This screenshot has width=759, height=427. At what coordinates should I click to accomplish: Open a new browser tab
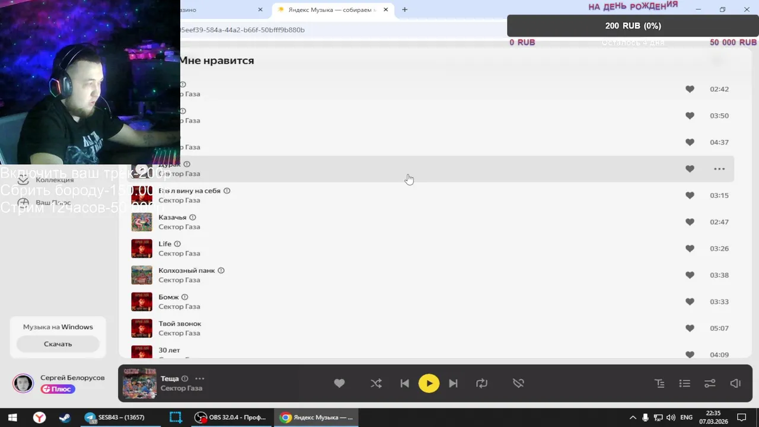tap(404, 9)
